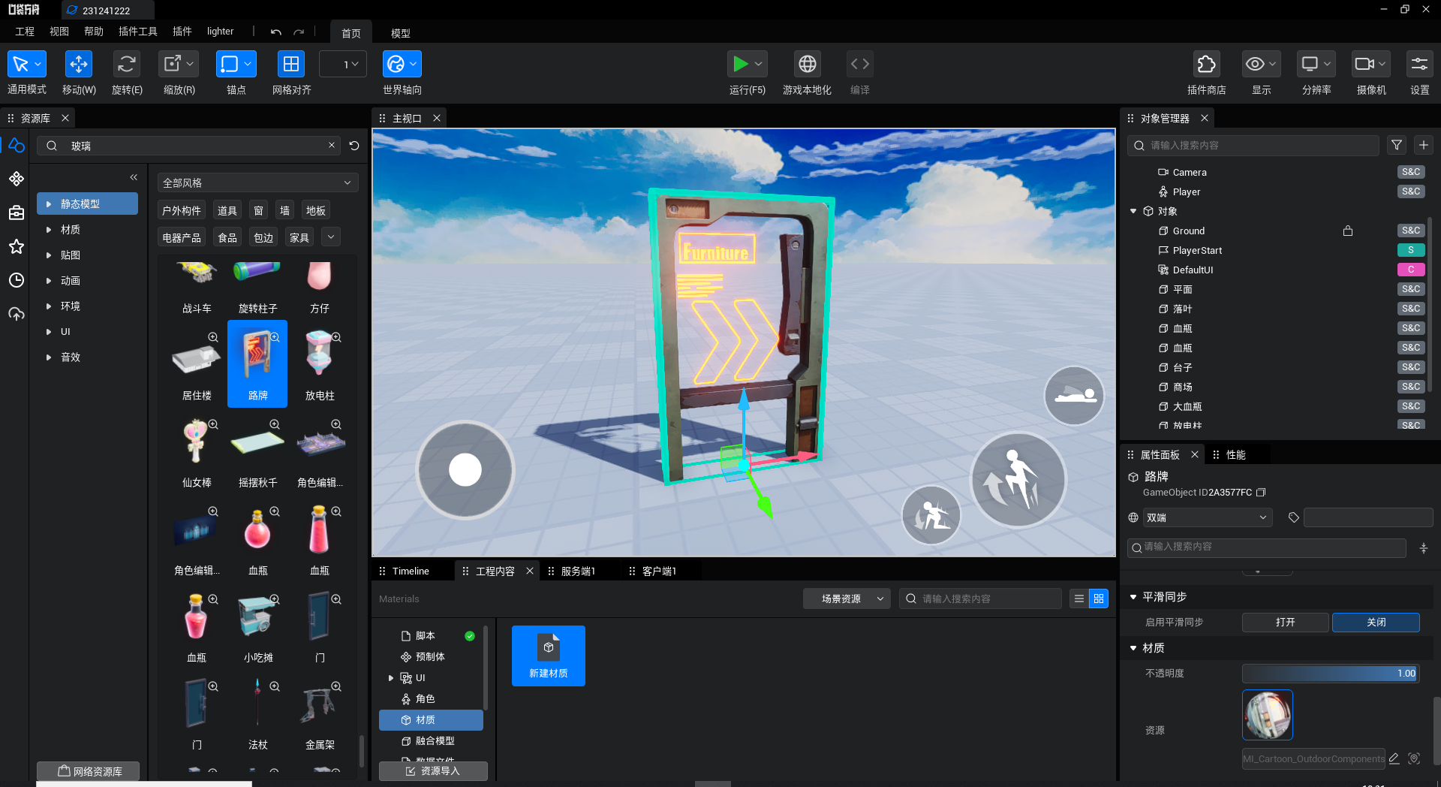This screenshot has width=1441, height=787.
Task: Open the resolution monitor icon
Action: coord(1310,65)
